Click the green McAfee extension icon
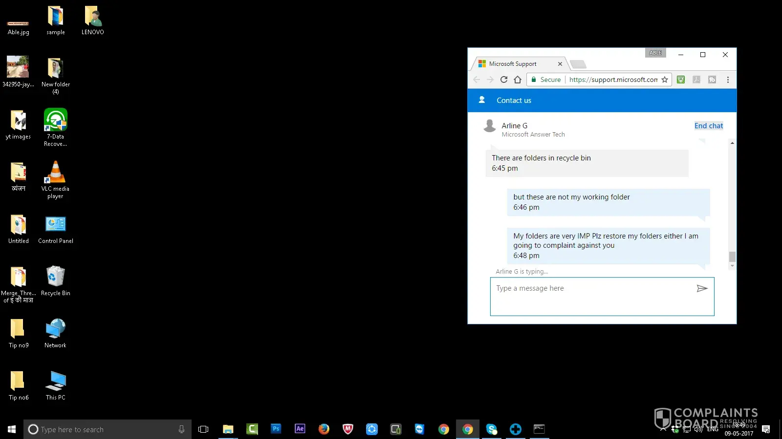Screen dimensions: 782x439 (x=681, y=80)
